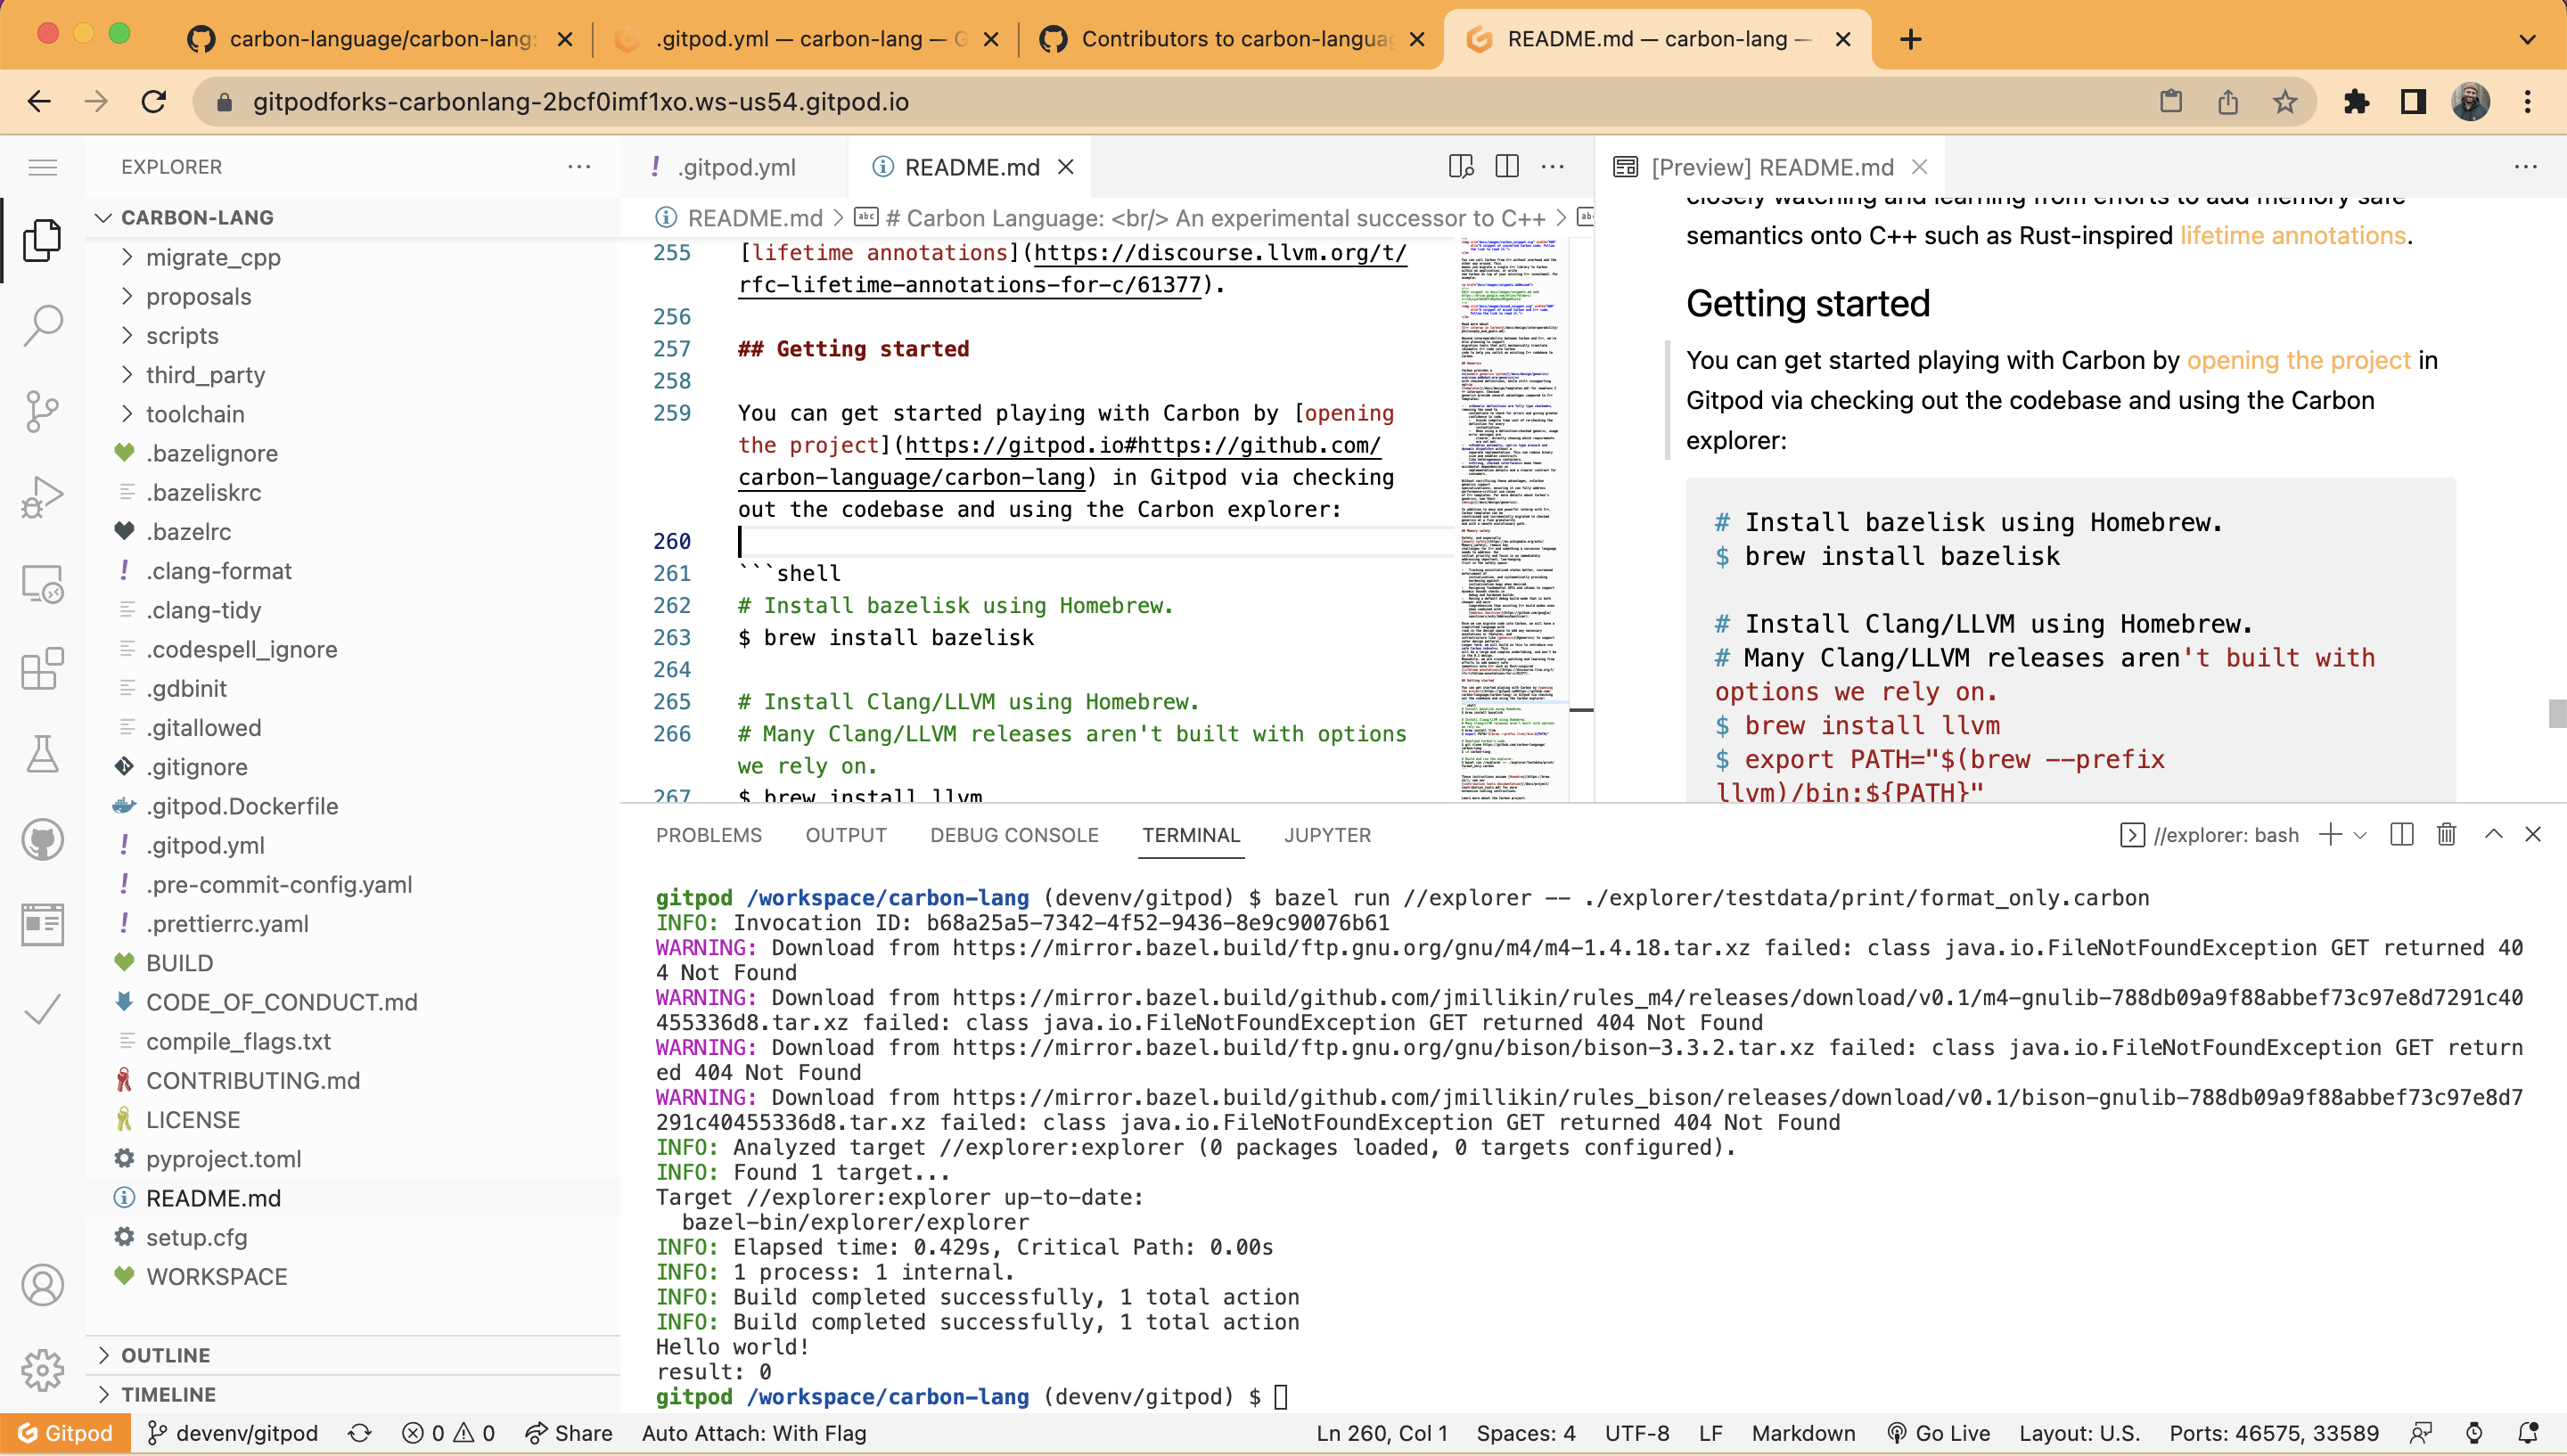Open the GitHub view in activity bar
This screenshot has height=1456, width=2567.
coord(42,840)
